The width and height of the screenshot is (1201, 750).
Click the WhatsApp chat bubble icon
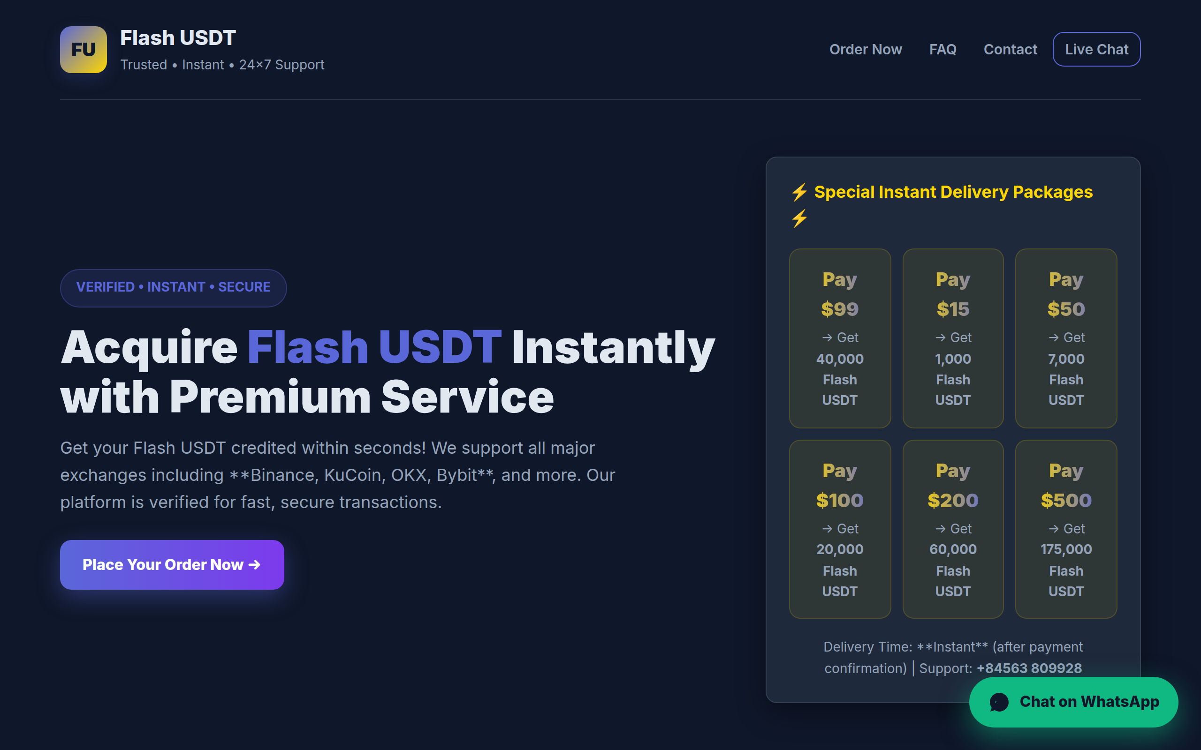[999, 702]
